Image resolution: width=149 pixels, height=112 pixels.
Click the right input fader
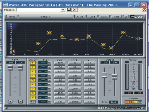[20, 67]
